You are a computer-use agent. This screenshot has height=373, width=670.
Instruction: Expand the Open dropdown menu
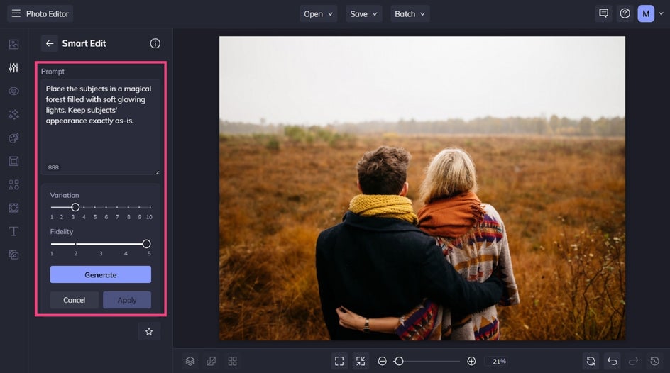point(319,14)
